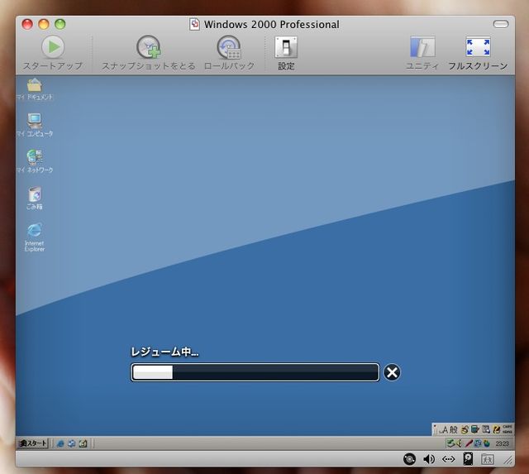Click the colorful globe tray icon
The width and height of the screenshot is (529, 474).
point(487,443)
